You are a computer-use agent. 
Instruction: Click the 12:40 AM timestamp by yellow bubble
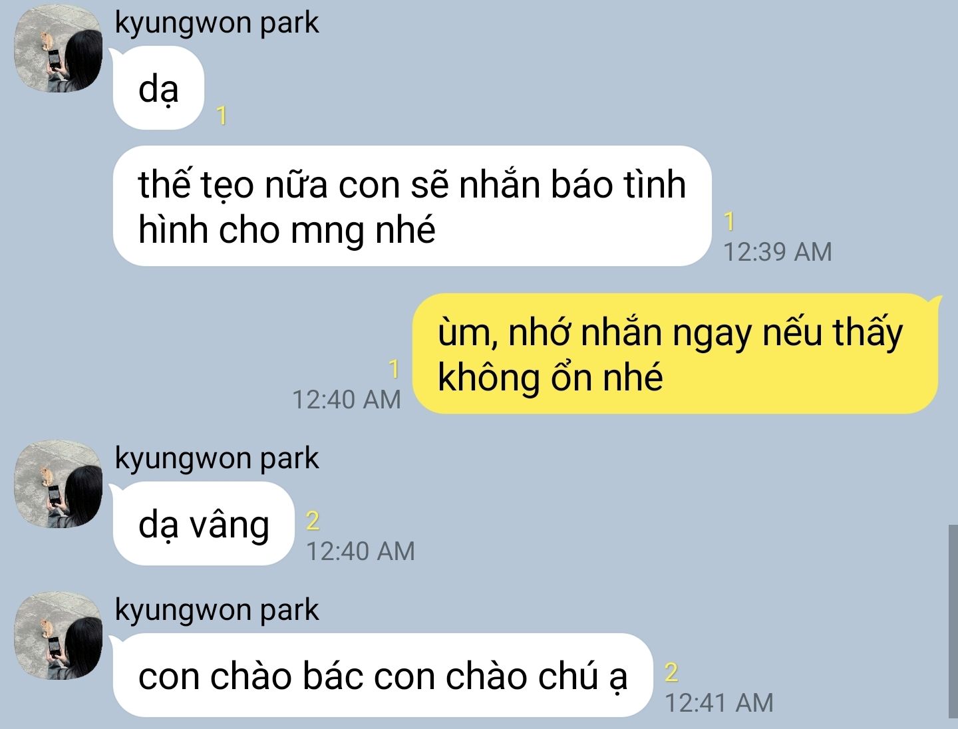(347, 400)
